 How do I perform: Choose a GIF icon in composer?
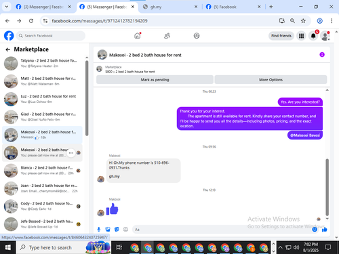tap(125, 230)
